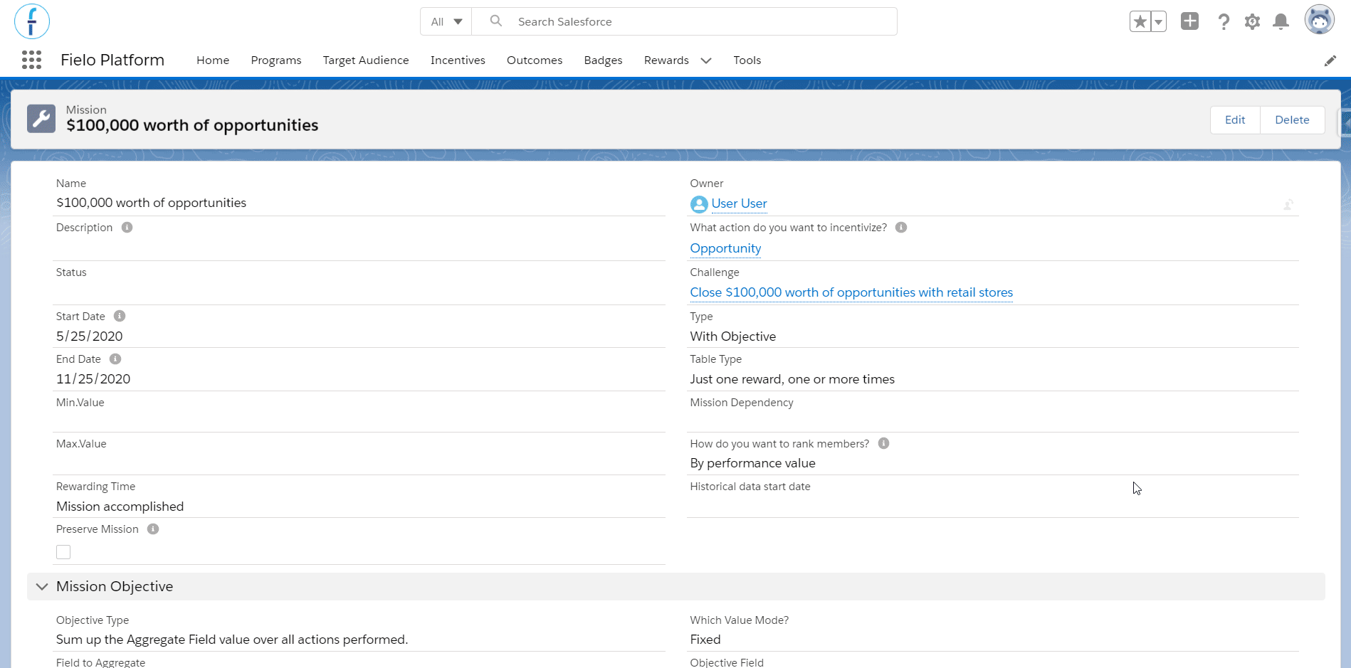Click the owner User User avatar icon
The height and width of the screenshot is (668, 1351).
pyautogui.click(x=699, y=204)
